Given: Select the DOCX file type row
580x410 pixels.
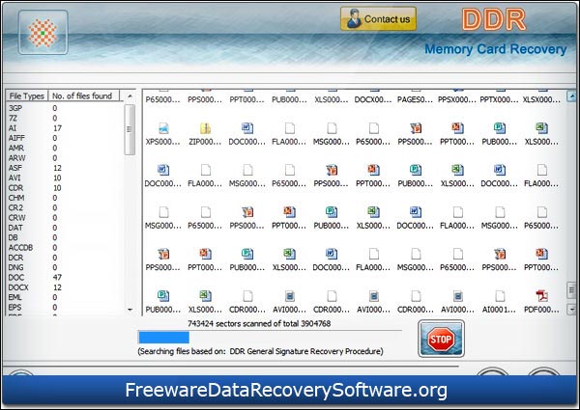Looking at the screenshot, I should (x=65, y=287).
